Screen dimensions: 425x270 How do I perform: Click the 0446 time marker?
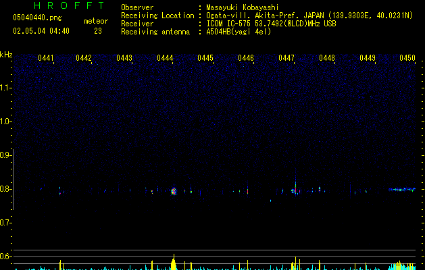click(246, 58)
